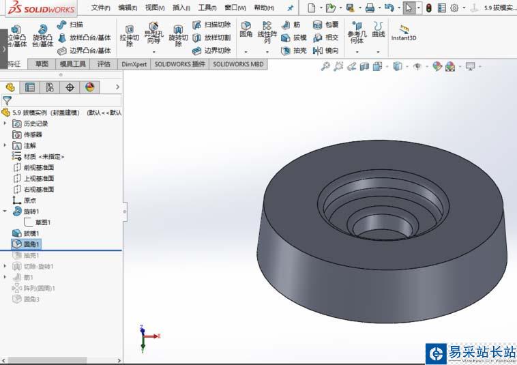Select 上视基准面 plane in the tree
This screenshot has width=517, height=365.
tap(38, 179)
